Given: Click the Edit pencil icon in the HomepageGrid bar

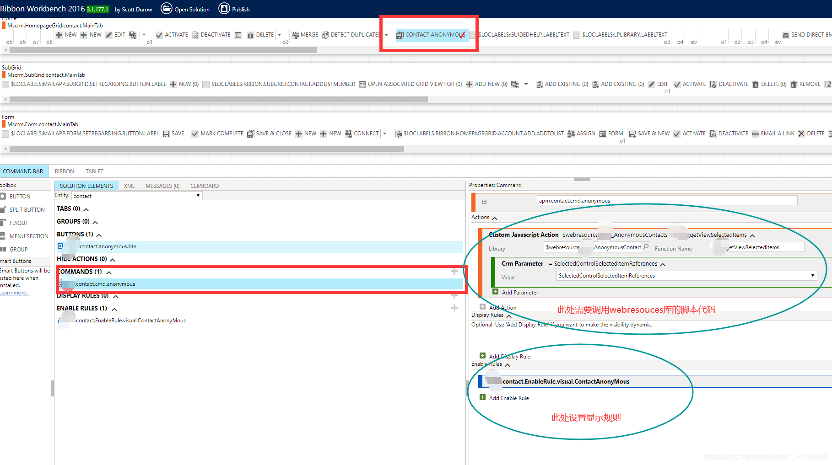Looking at the screenshot, I should coord(109,35).
